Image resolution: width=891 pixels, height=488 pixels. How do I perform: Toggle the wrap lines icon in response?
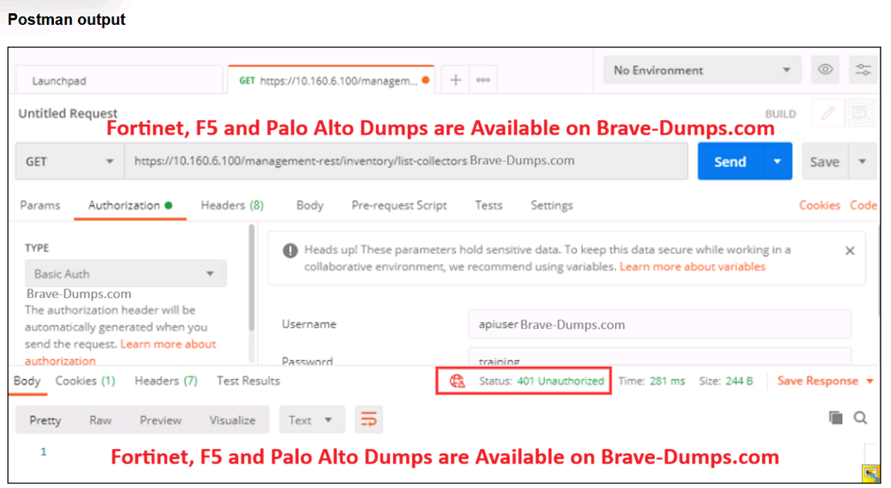[x=368, y=420]
